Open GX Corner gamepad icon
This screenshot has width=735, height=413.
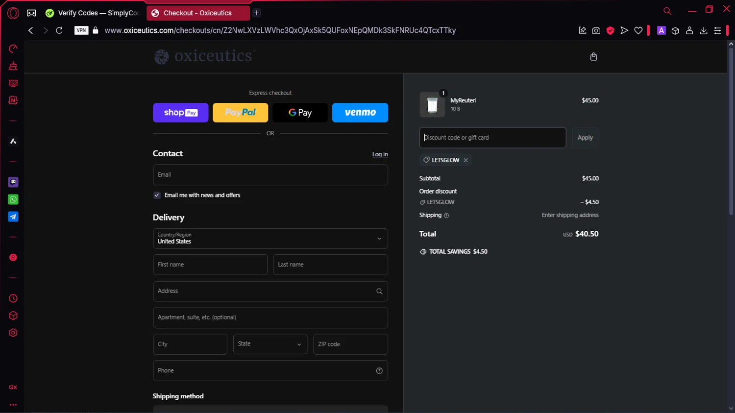click(x=31, y=13)
